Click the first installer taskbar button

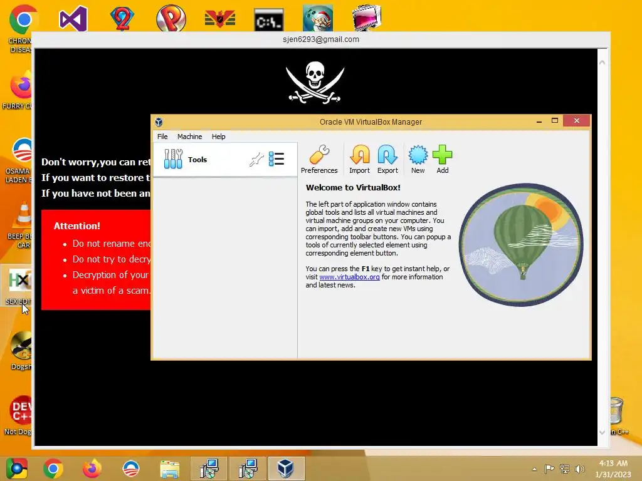(x=209, y=468)
